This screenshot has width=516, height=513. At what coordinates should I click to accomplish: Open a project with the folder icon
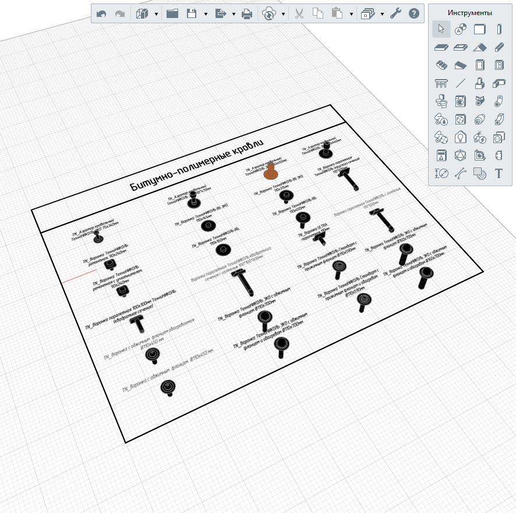pos(172,14)
